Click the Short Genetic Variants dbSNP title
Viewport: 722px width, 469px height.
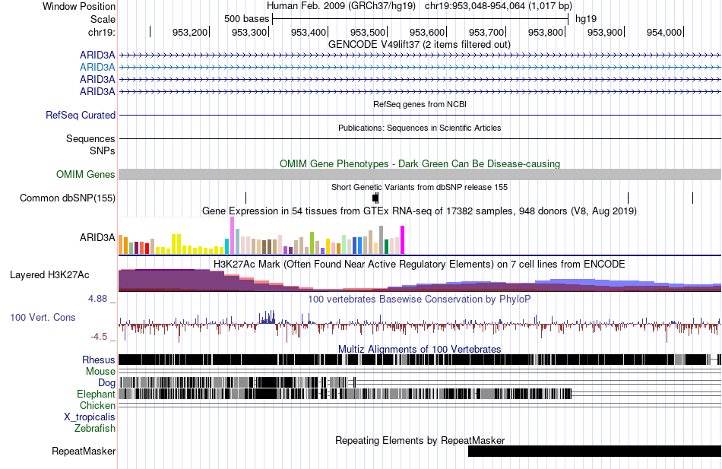pyautogui.click(x=420, y=188)
